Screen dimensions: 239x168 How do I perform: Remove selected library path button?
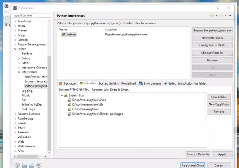click(x=219, y=112)
